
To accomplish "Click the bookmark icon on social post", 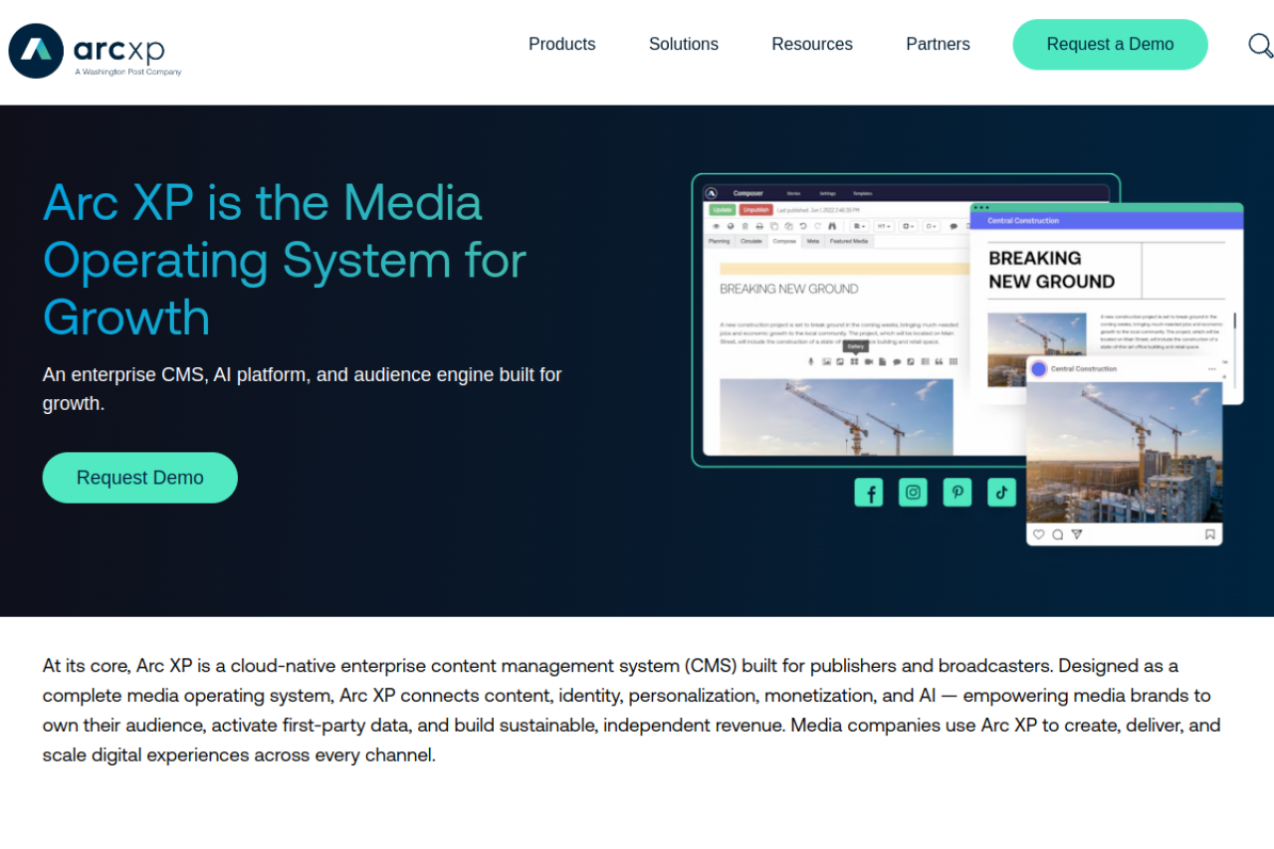I will pyautogui.click(x=1209, y=534).
